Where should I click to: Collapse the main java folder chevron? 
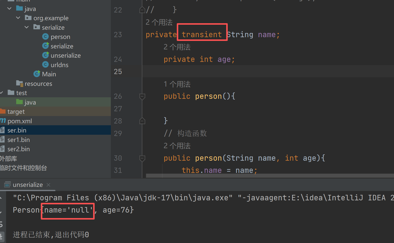pyautogui.click(x=9, y=9)
